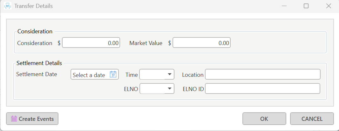Expand the ELNO dropdown arrow
339x131 pixels.
click(170, 88)
